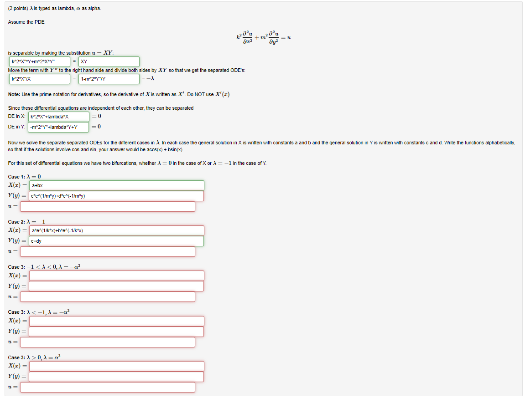Click the Y(y) field for case lambda<-1
525x398 pixels.
116,332
